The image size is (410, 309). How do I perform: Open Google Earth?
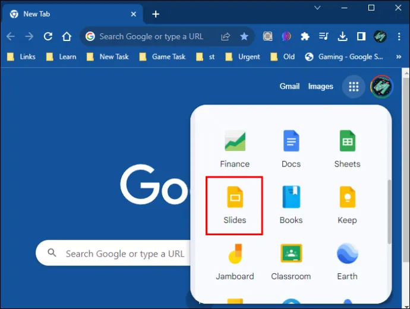[347, 261]
